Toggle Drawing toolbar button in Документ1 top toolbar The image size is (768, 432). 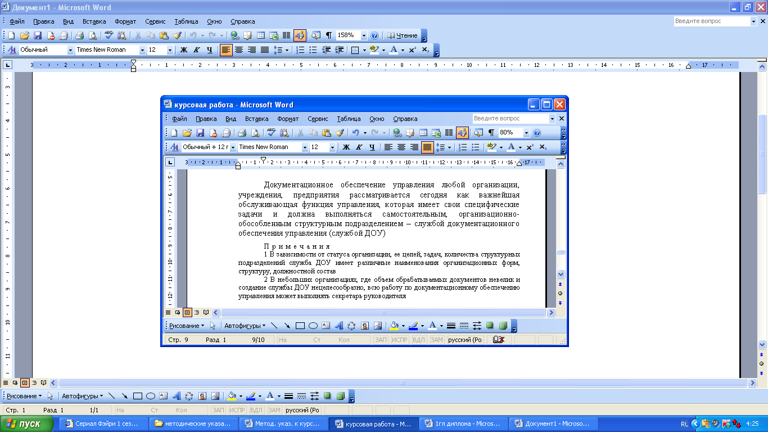point(300,35)
